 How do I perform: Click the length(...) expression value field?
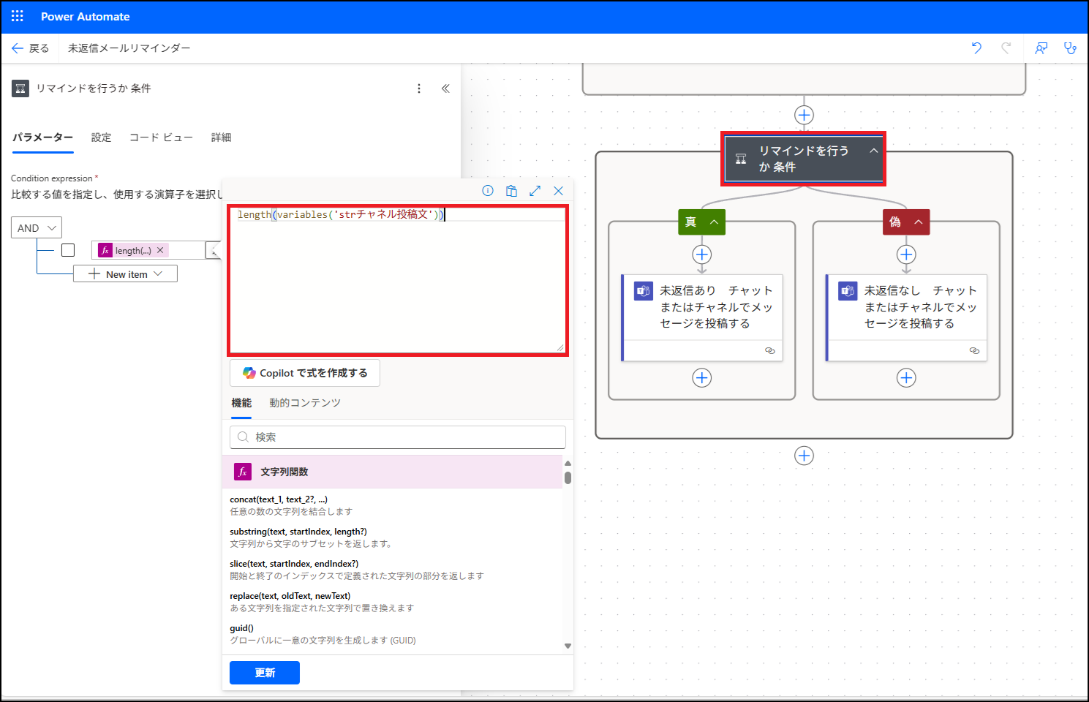click(x=149, y=250)
